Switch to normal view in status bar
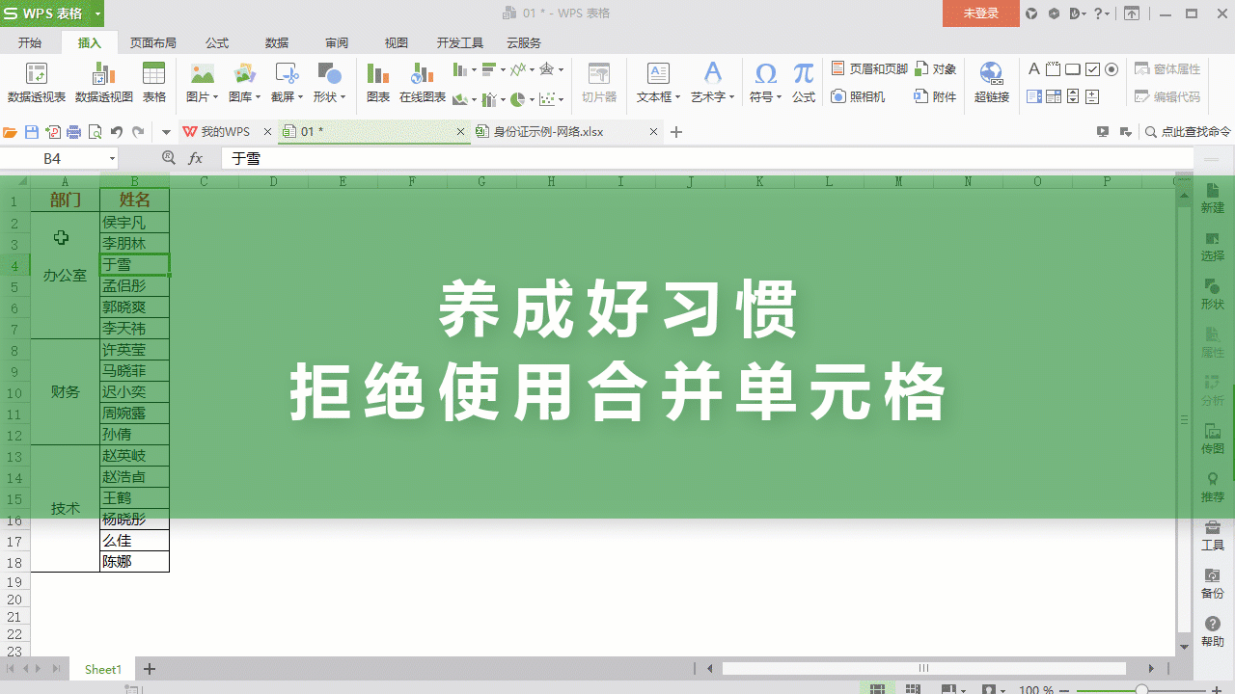The height and width of the screenshot is (694, 1235). point(878,689)
